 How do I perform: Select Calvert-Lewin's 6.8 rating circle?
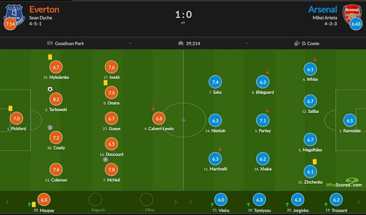[159, 118]
